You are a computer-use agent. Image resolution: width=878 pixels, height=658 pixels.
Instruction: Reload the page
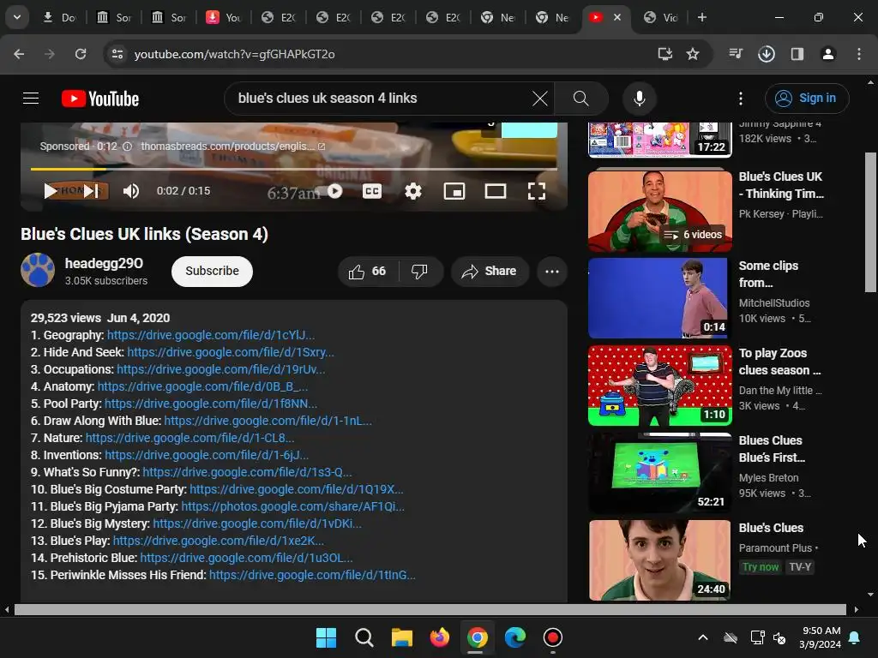click(81, 54)
